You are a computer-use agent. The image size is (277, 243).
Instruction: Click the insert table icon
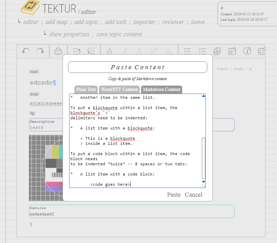click(261, 51)
